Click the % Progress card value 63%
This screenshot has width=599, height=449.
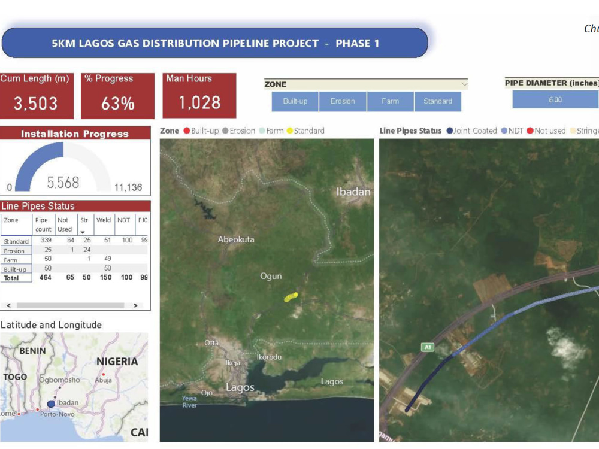click(x=117, y=104)
